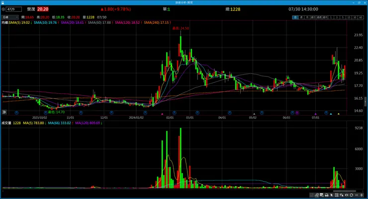Image resolution: width=368 pixels, height=199 pixels.
Task: Click the SMA(240) 17.15 moving average label
Action: click(x=156, y=22)
